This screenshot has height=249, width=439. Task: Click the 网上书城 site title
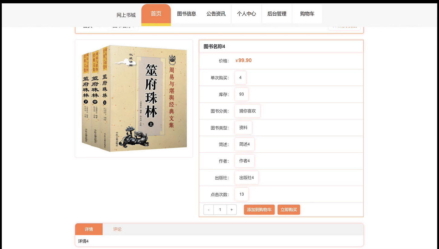pyautogui.click(x=126, y=15)
